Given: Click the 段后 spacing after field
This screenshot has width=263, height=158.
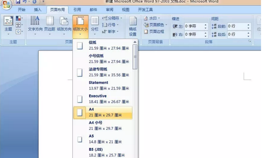Looking at the screenshot, I should (x=237, y=34).
